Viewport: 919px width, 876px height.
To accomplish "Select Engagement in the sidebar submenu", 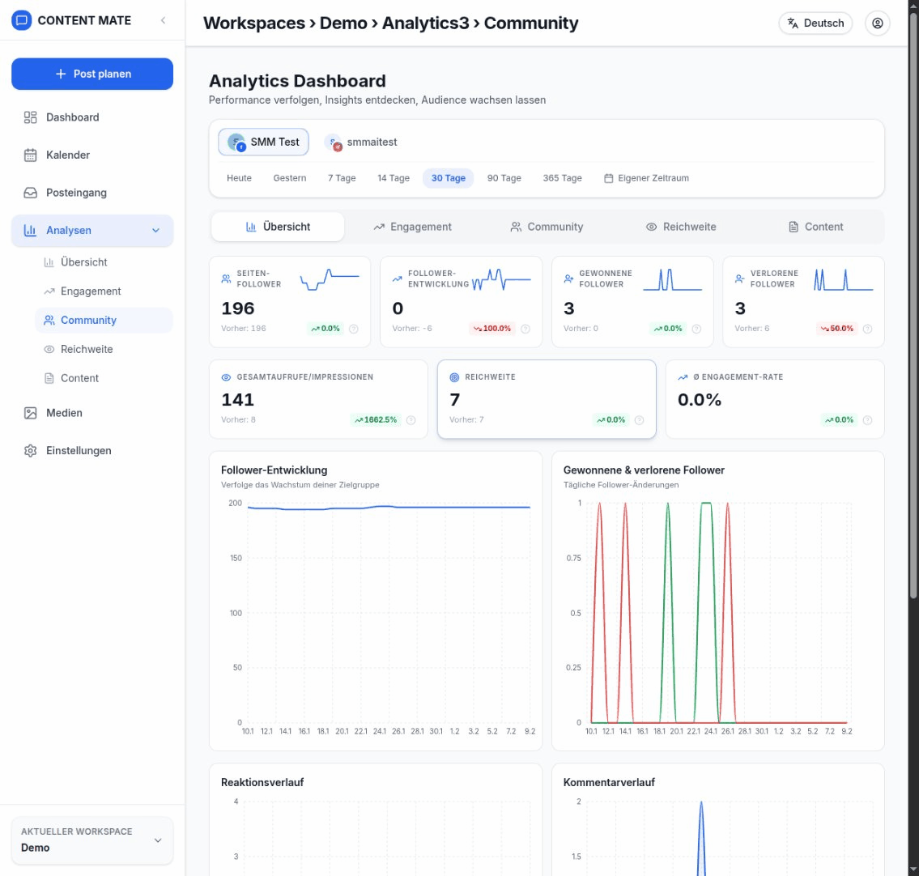I will (x=104, y=291).
